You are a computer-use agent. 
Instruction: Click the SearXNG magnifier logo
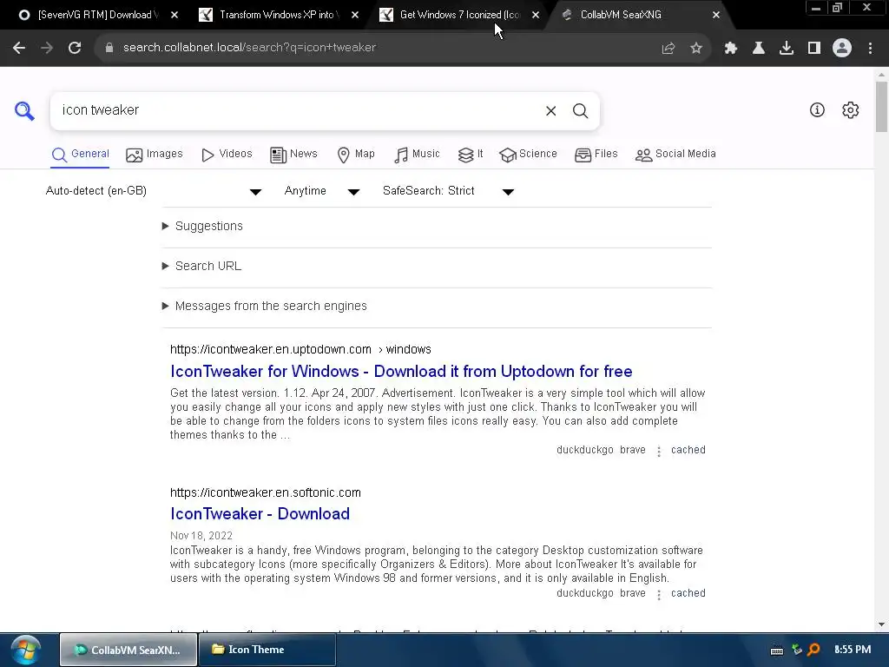(24, 110)
